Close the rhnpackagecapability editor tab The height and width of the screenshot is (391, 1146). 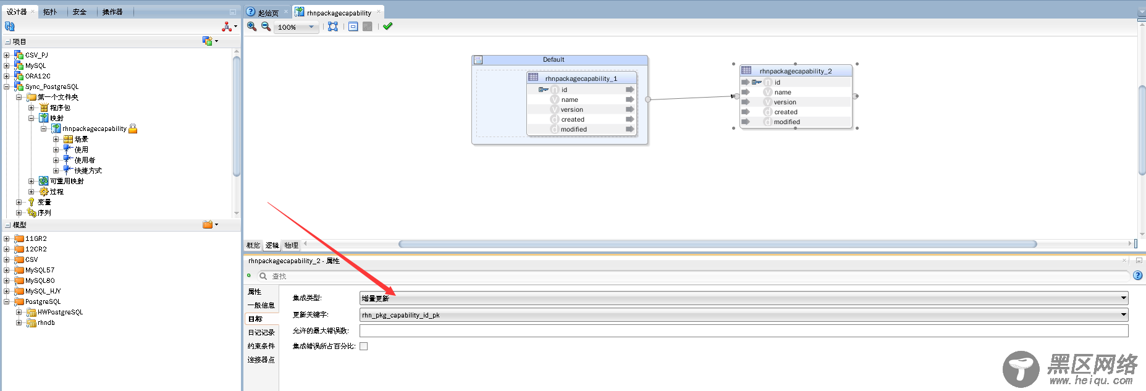point(379,12)
